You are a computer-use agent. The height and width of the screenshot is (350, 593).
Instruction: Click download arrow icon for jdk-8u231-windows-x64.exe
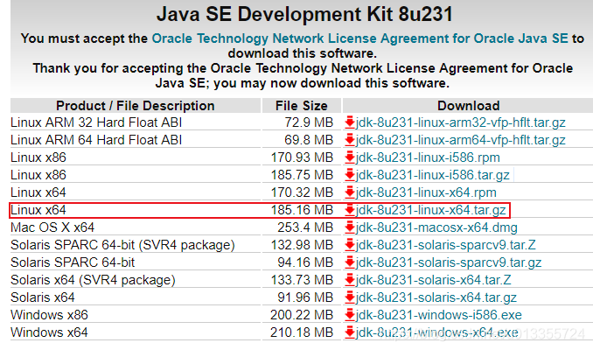(350, 332)
